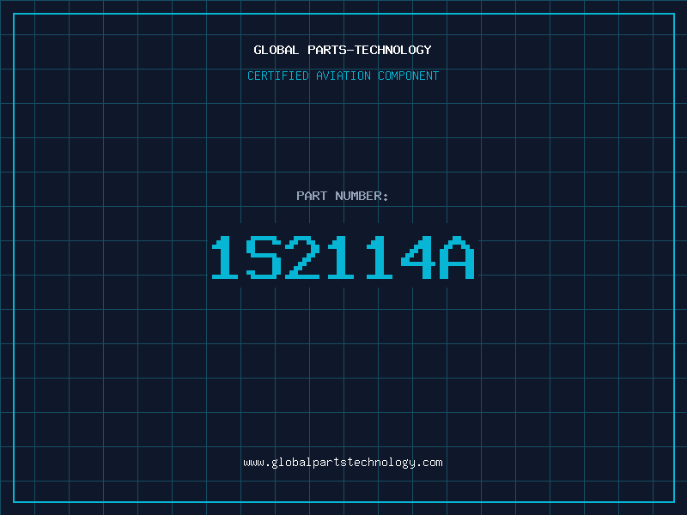Viewport: 687px width, 515px height.
Task: Select the part number 1S2114A
Action: tap(343, 257)
